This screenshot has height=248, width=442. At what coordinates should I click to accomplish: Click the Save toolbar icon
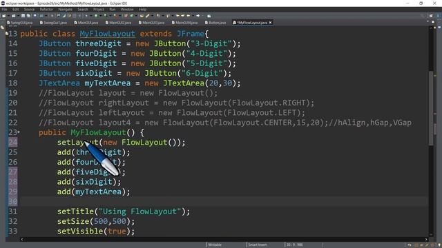coord(23,16)
